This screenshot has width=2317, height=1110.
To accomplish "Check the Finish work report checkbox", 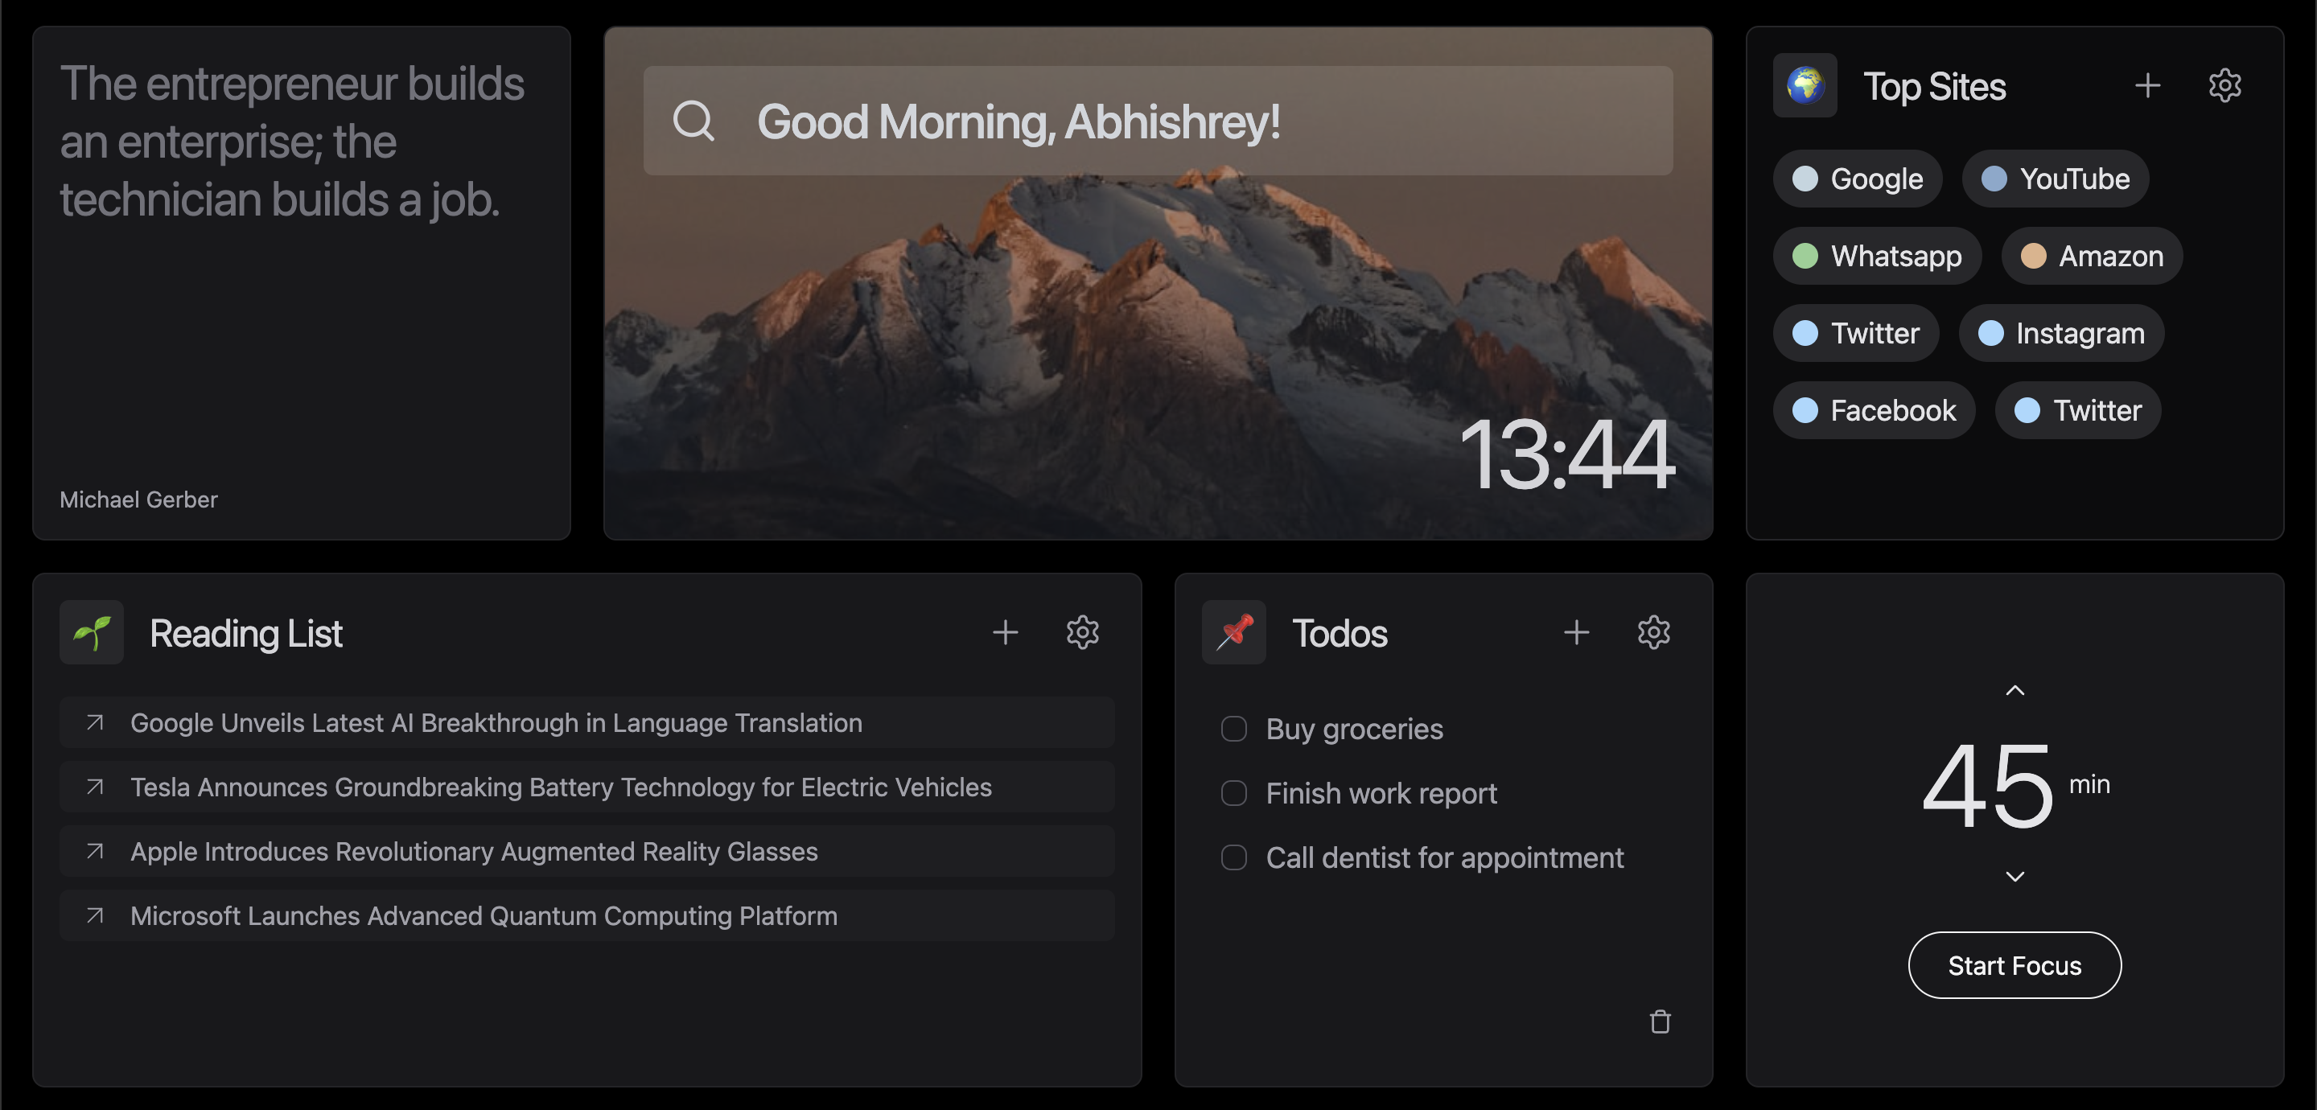I will [1233, 793].
